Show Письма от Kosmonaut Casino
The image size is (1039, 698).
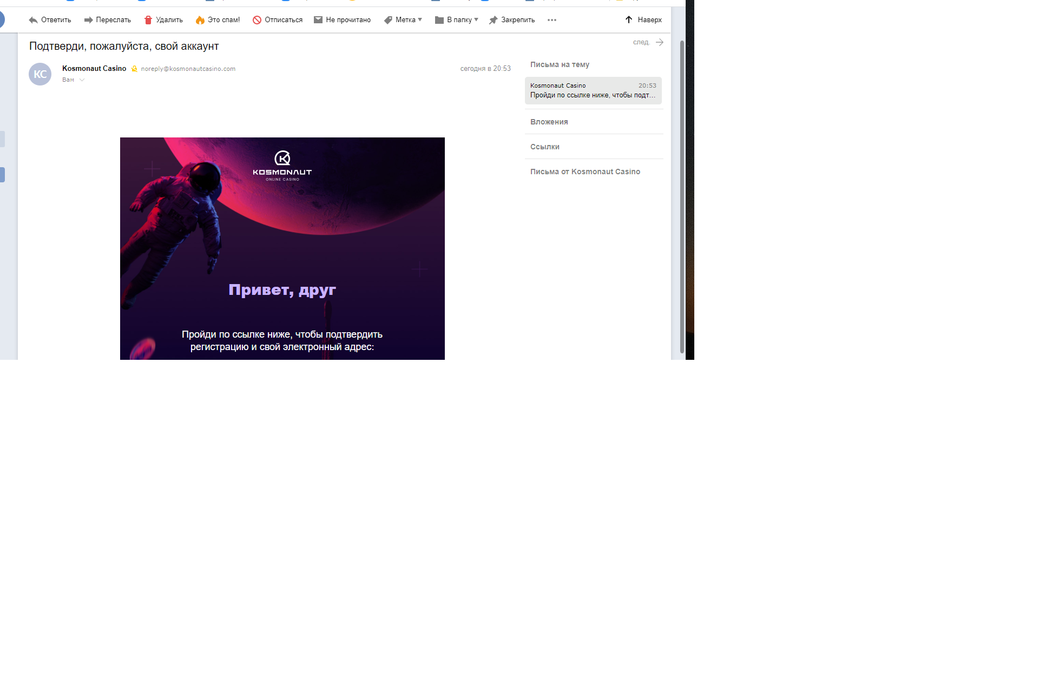click(x=585, y=172)
